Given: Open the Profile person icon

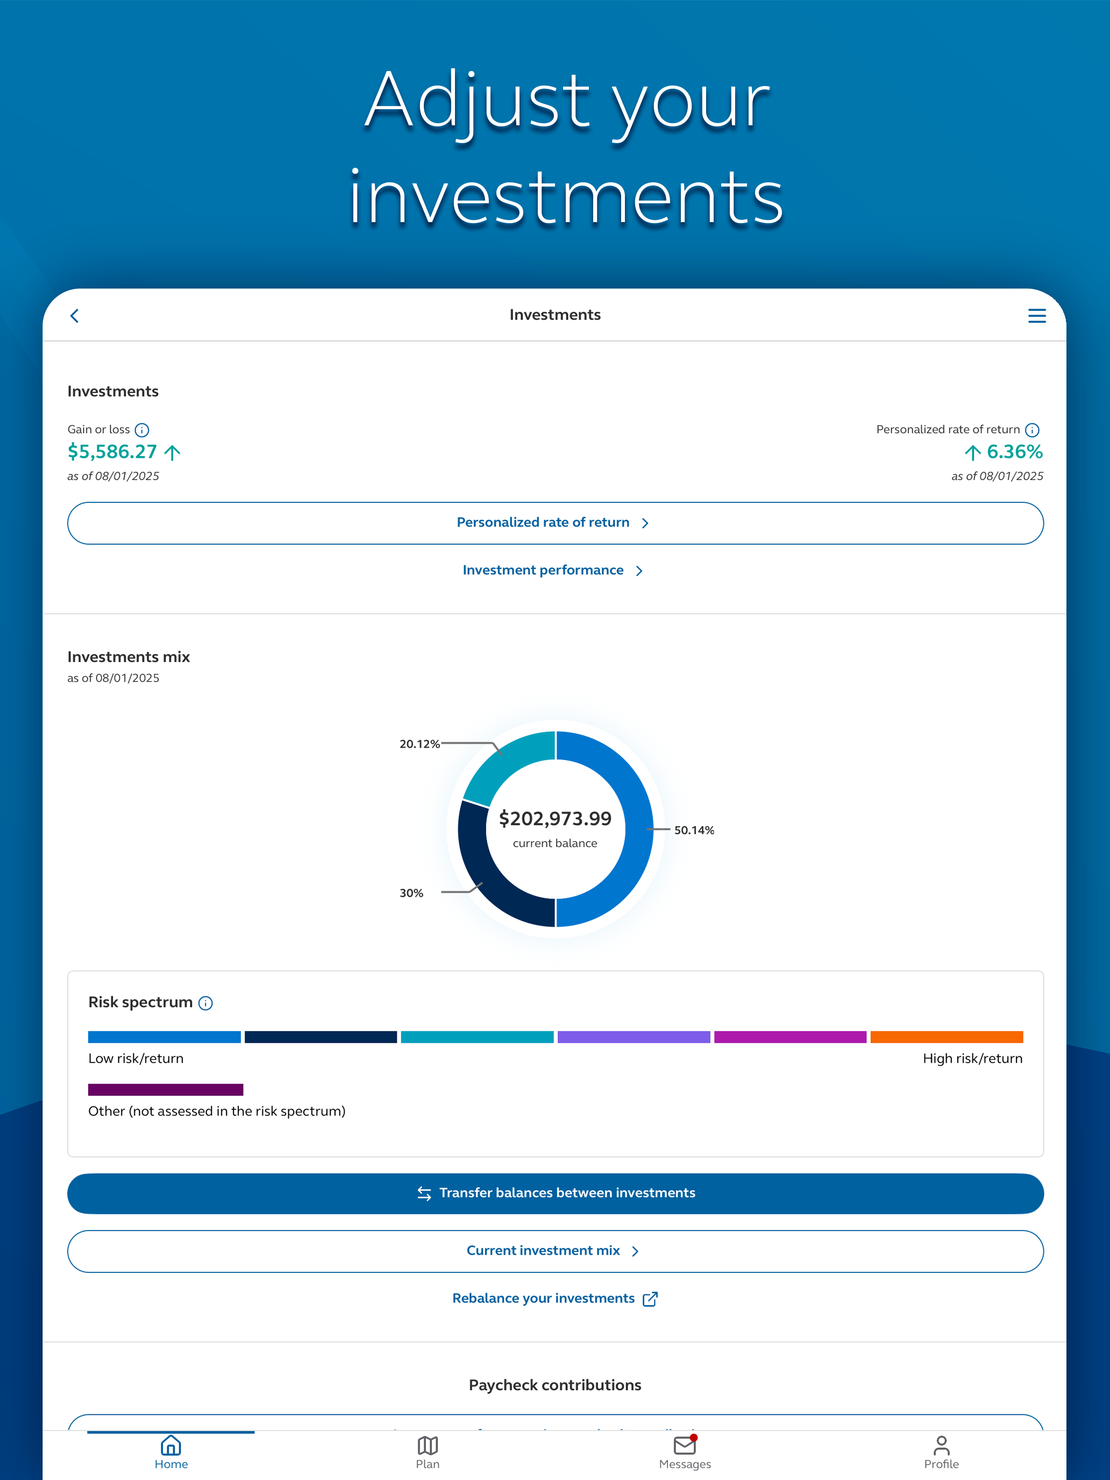Looking at the screenshot, I should (x=941, y=1445).
